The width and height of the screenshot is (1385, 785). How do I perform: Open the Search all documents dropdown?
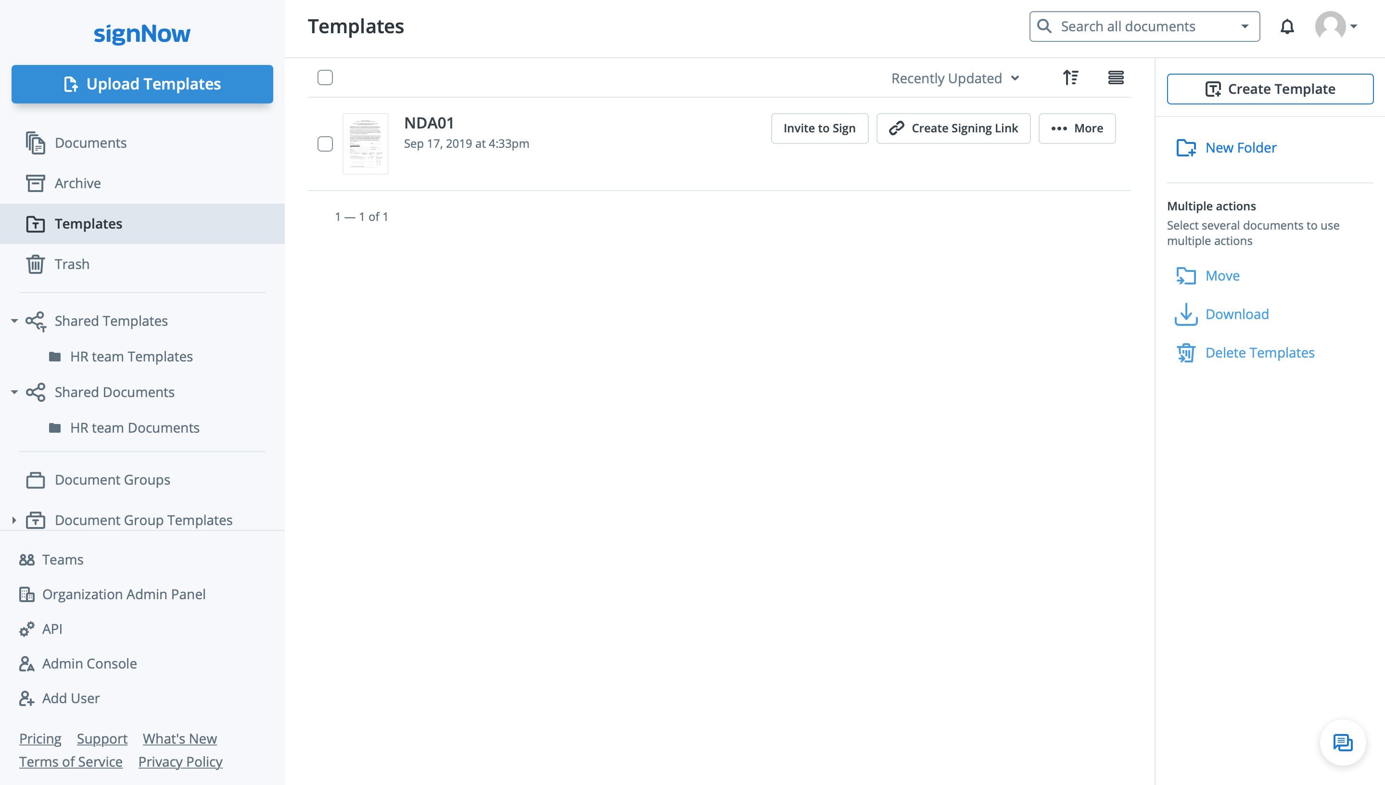pos(1247,26)
